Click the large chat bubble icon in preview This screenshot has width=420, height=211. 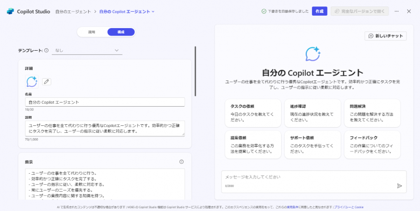313,54
